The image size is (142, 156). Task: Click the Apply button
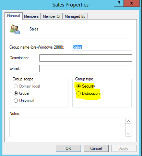(124, 148)
